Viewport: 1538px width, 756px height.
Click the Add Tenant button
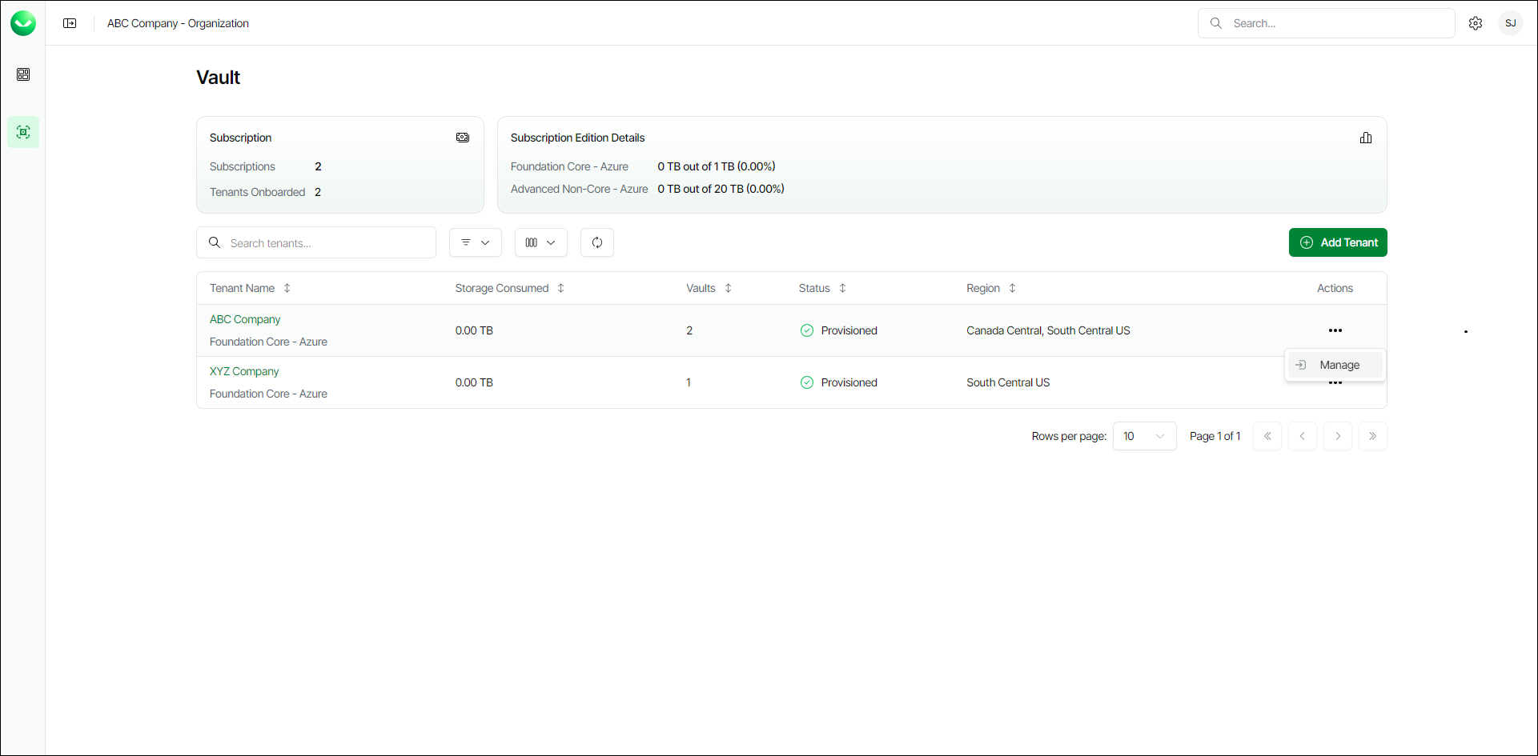[1338, 242]
